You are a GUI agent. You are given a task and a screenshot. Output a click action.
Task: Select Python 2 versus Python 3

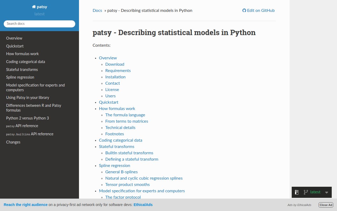click(39, 118)
